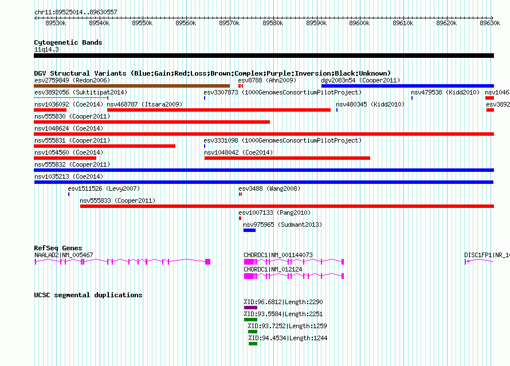Click the RefSeq Genes track title
The width and height of the screenshot is (510, 366).
(x=58, y=248)
